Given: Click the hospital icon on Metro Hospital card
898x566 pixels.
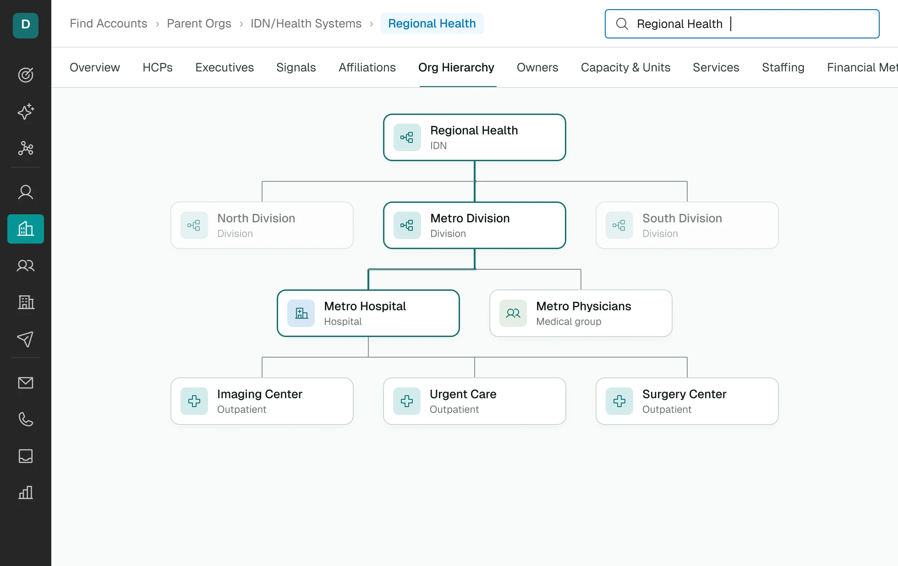Looking at the screenshot, I should point(301,313).
